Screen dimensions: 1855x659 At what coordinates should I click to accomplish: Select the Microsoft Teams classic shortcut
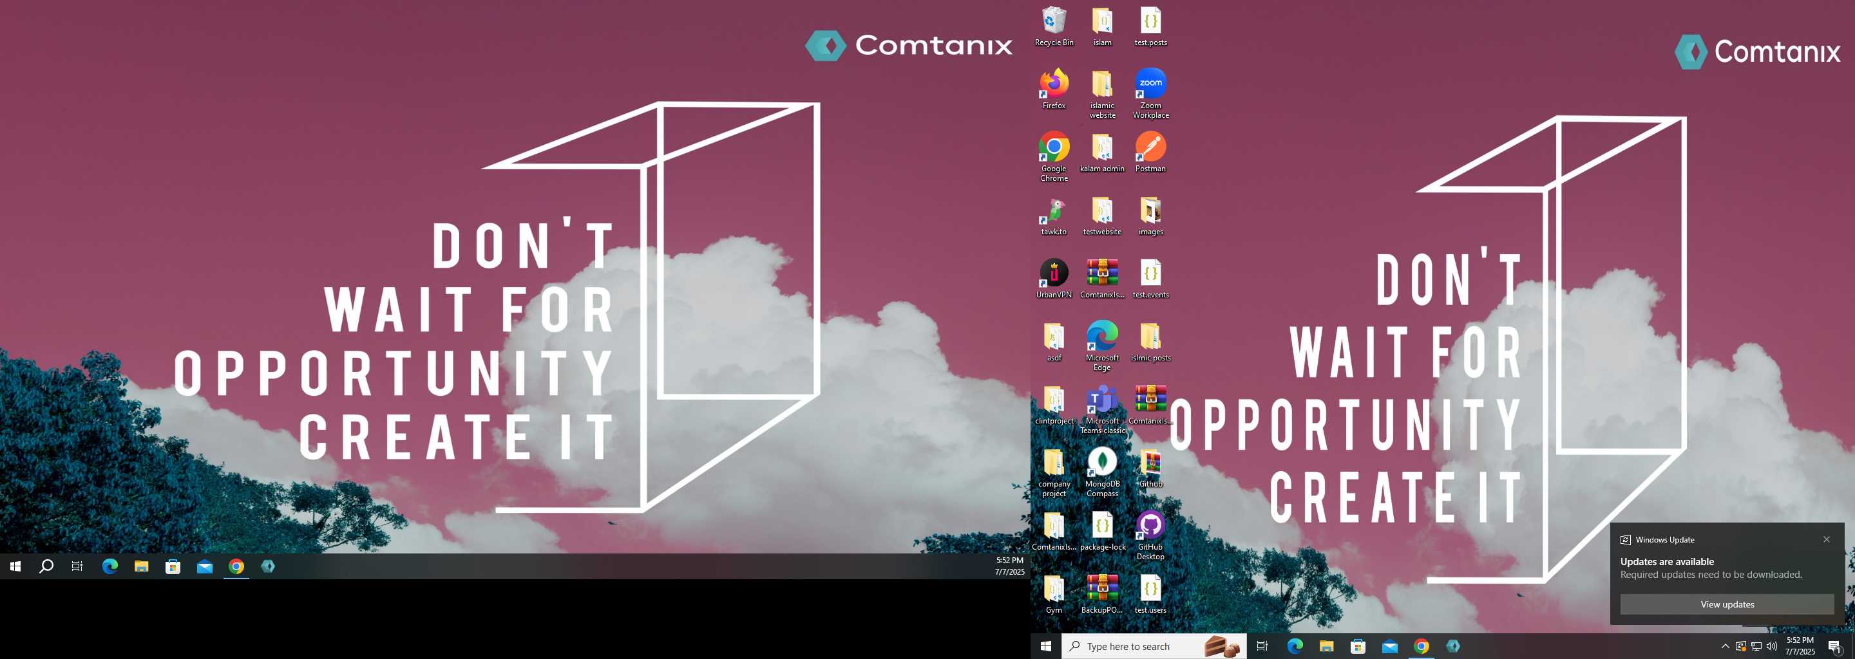pos(1102,409)
